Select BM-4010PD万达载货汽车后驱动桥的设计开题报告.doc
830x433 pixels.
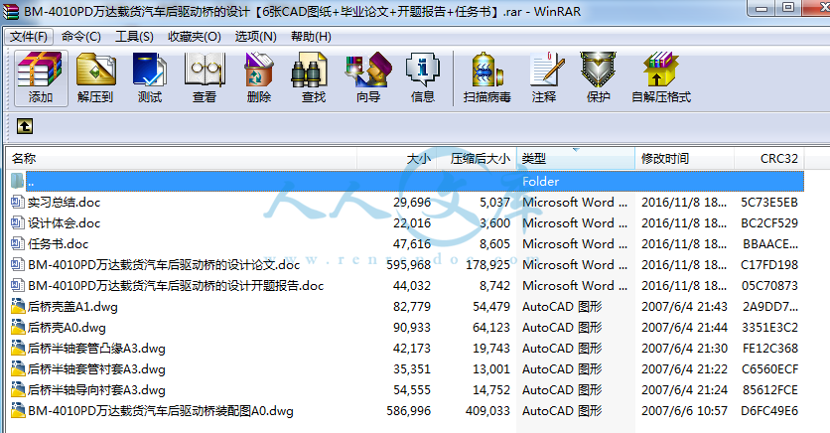click(175, 286)
